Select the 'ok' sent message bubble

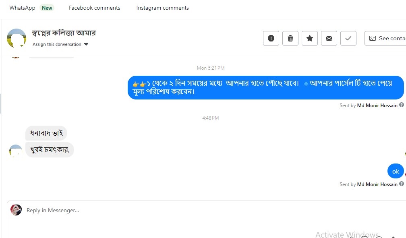(396, 172)
